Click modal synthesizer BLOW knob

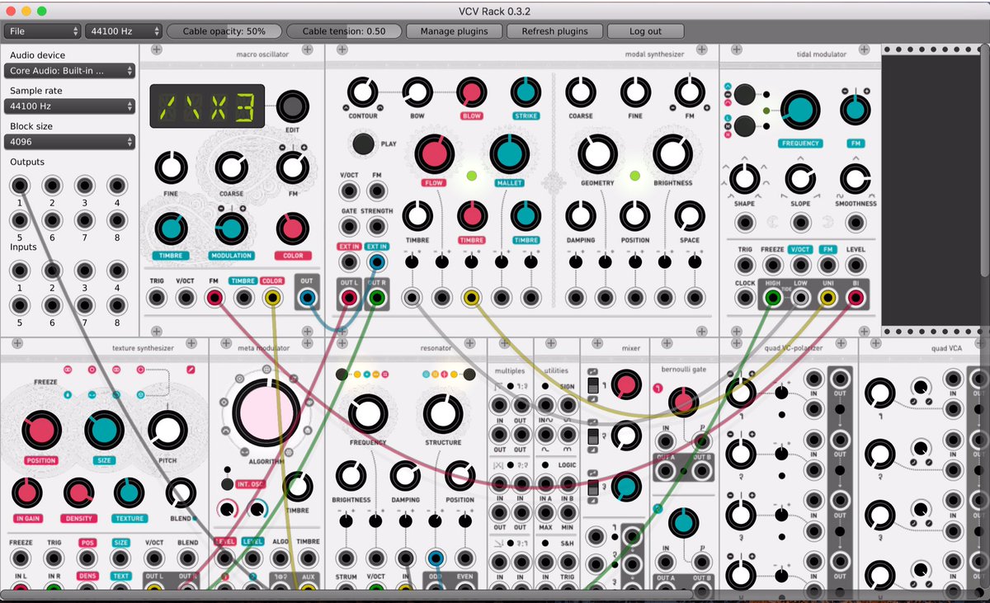coord(472,92)
